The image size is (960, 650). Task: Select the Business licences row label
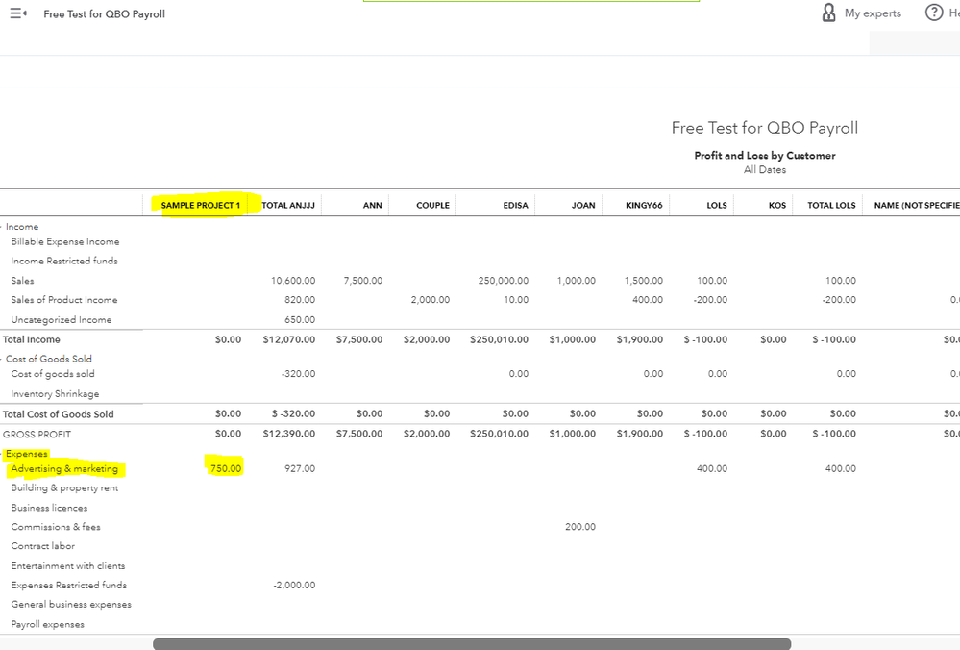(x=49, y=508)
